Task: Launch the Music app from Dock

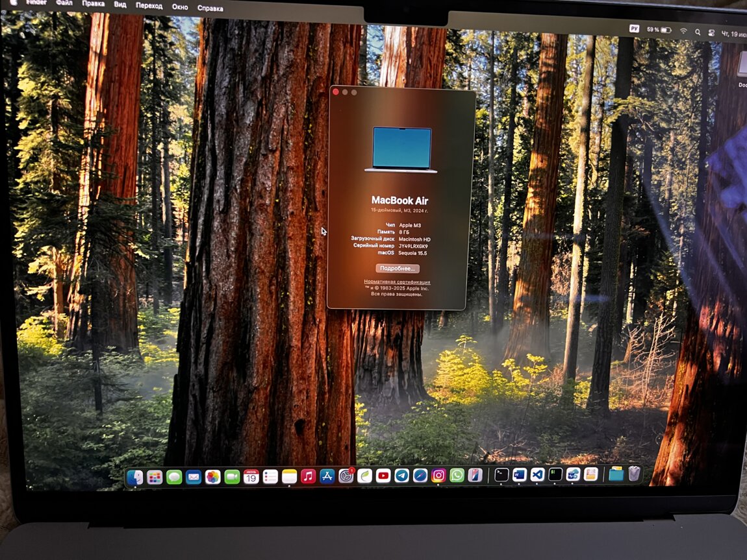Action: click(308, 477)
